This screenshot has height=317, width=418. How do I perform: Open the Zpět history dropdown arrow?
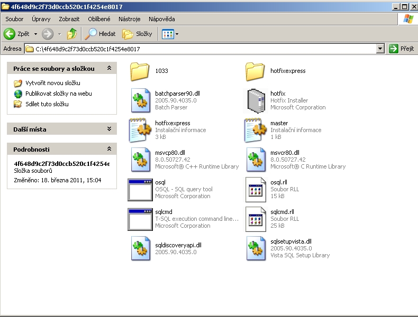click(35, 34)
